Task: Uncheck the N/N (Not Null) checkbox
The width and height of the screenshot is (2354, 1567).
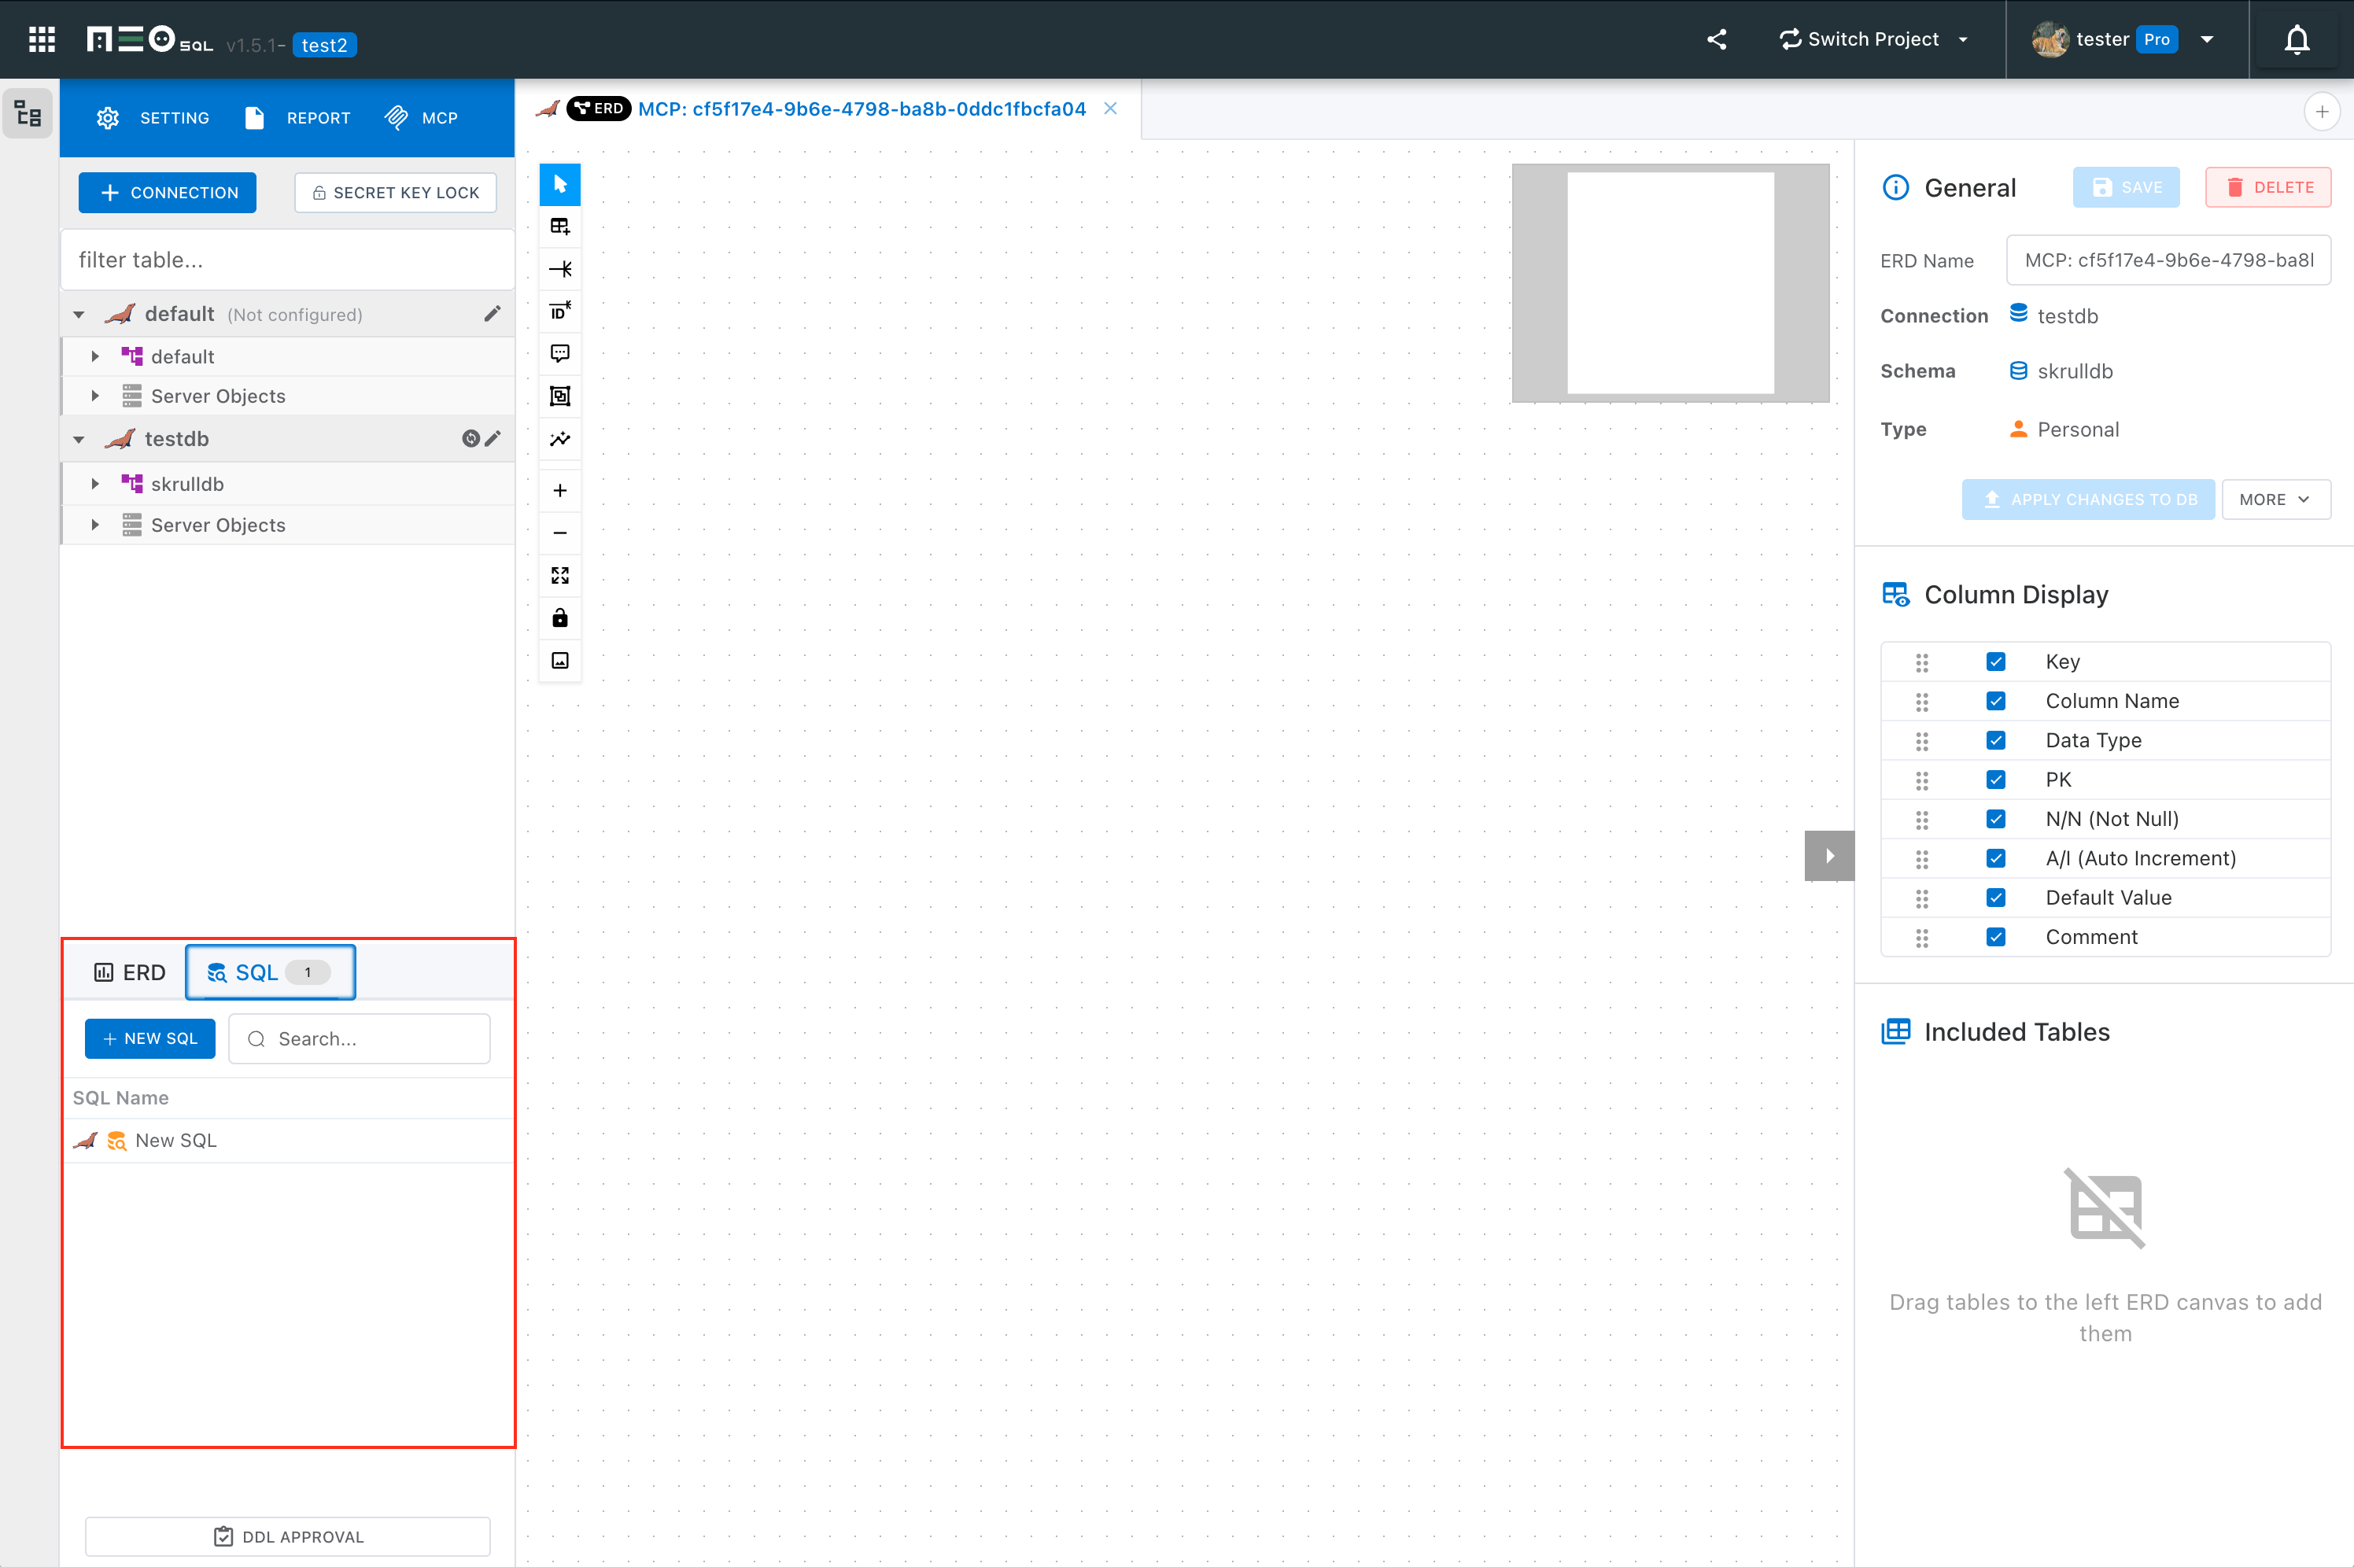Action: click(1995, 818)
